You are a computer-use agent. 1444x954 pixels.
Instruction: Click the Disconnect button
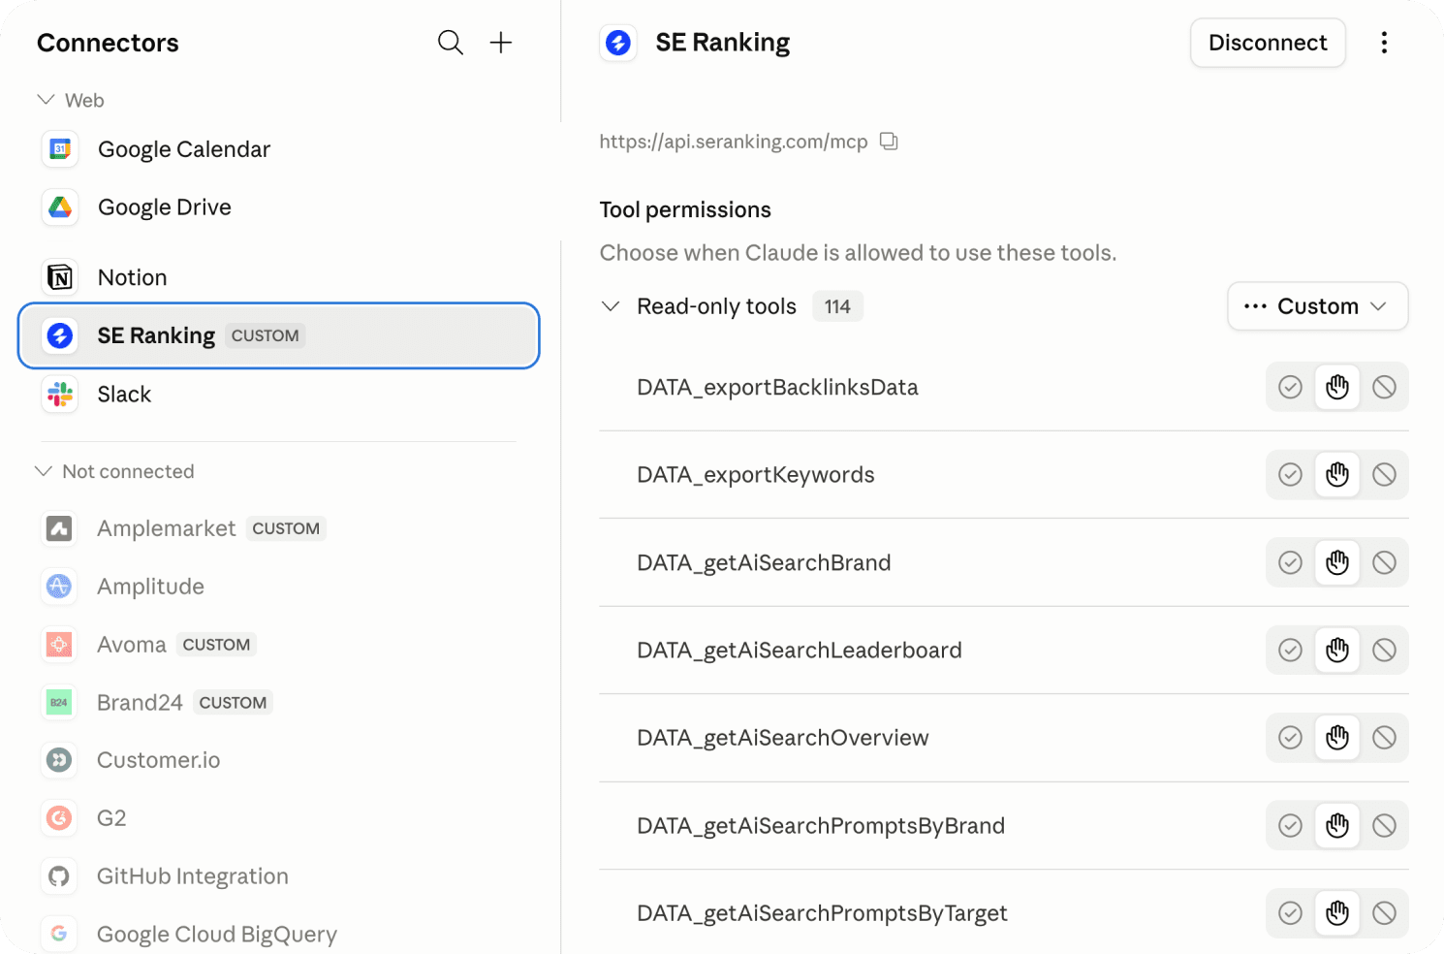(x=1268, y=43)
